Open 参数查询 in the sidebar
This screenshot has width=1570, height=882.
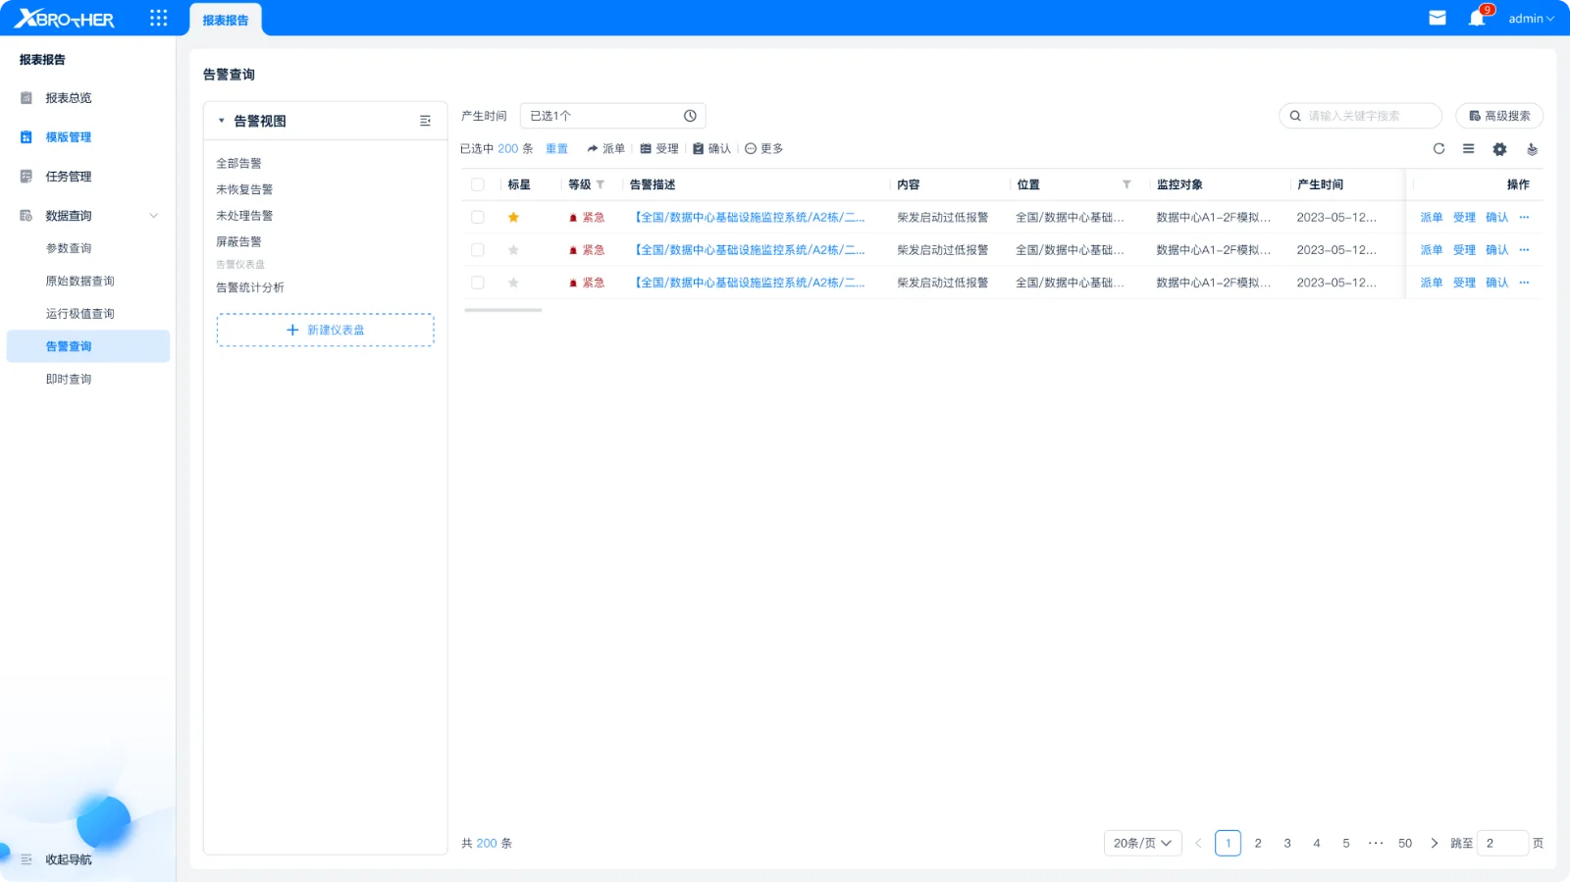[x=69, y=248]
